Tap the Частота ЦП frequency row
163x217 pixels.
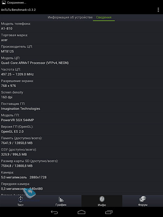(81, 72)
